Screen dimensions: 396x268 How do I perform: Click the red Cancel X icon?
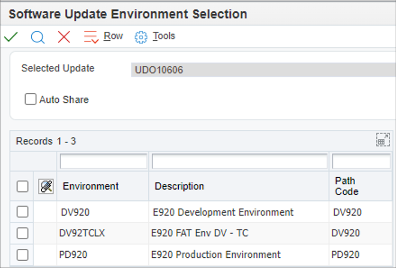point(64,37)
